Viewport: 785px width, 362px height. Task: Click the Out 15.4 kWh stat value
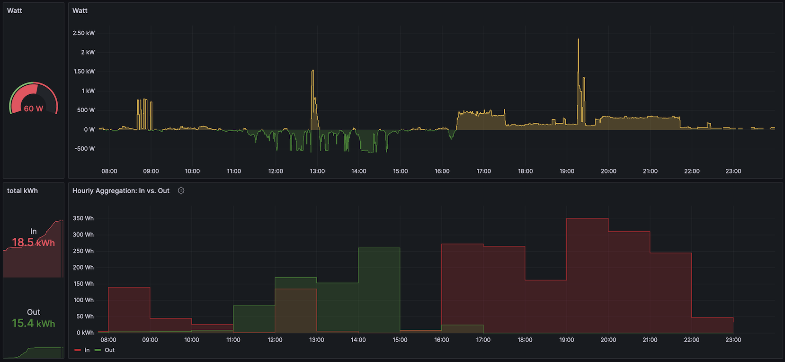coord(34,323)
